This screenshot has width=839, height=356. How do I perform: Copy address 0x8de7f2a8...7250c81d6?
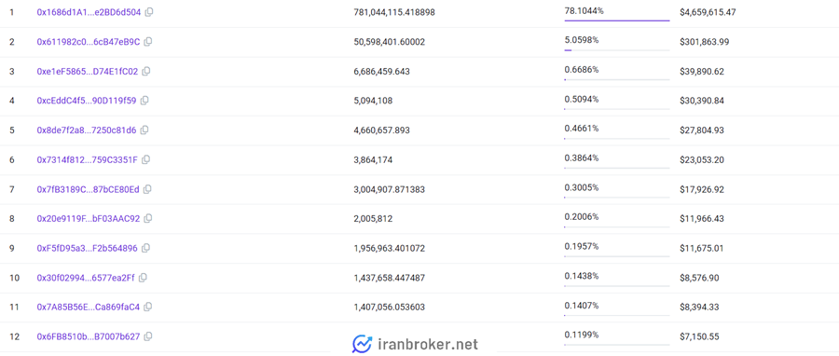[144, 130]
